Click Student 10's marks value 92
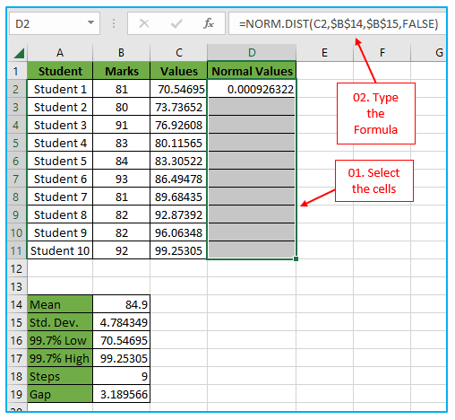 tap(121, 250)
